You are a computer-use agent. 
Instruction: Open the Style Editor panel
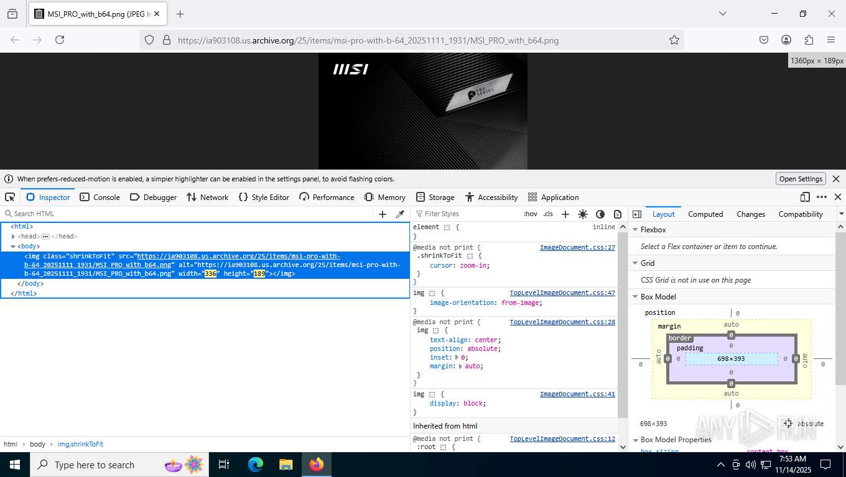tap(263, 197)
